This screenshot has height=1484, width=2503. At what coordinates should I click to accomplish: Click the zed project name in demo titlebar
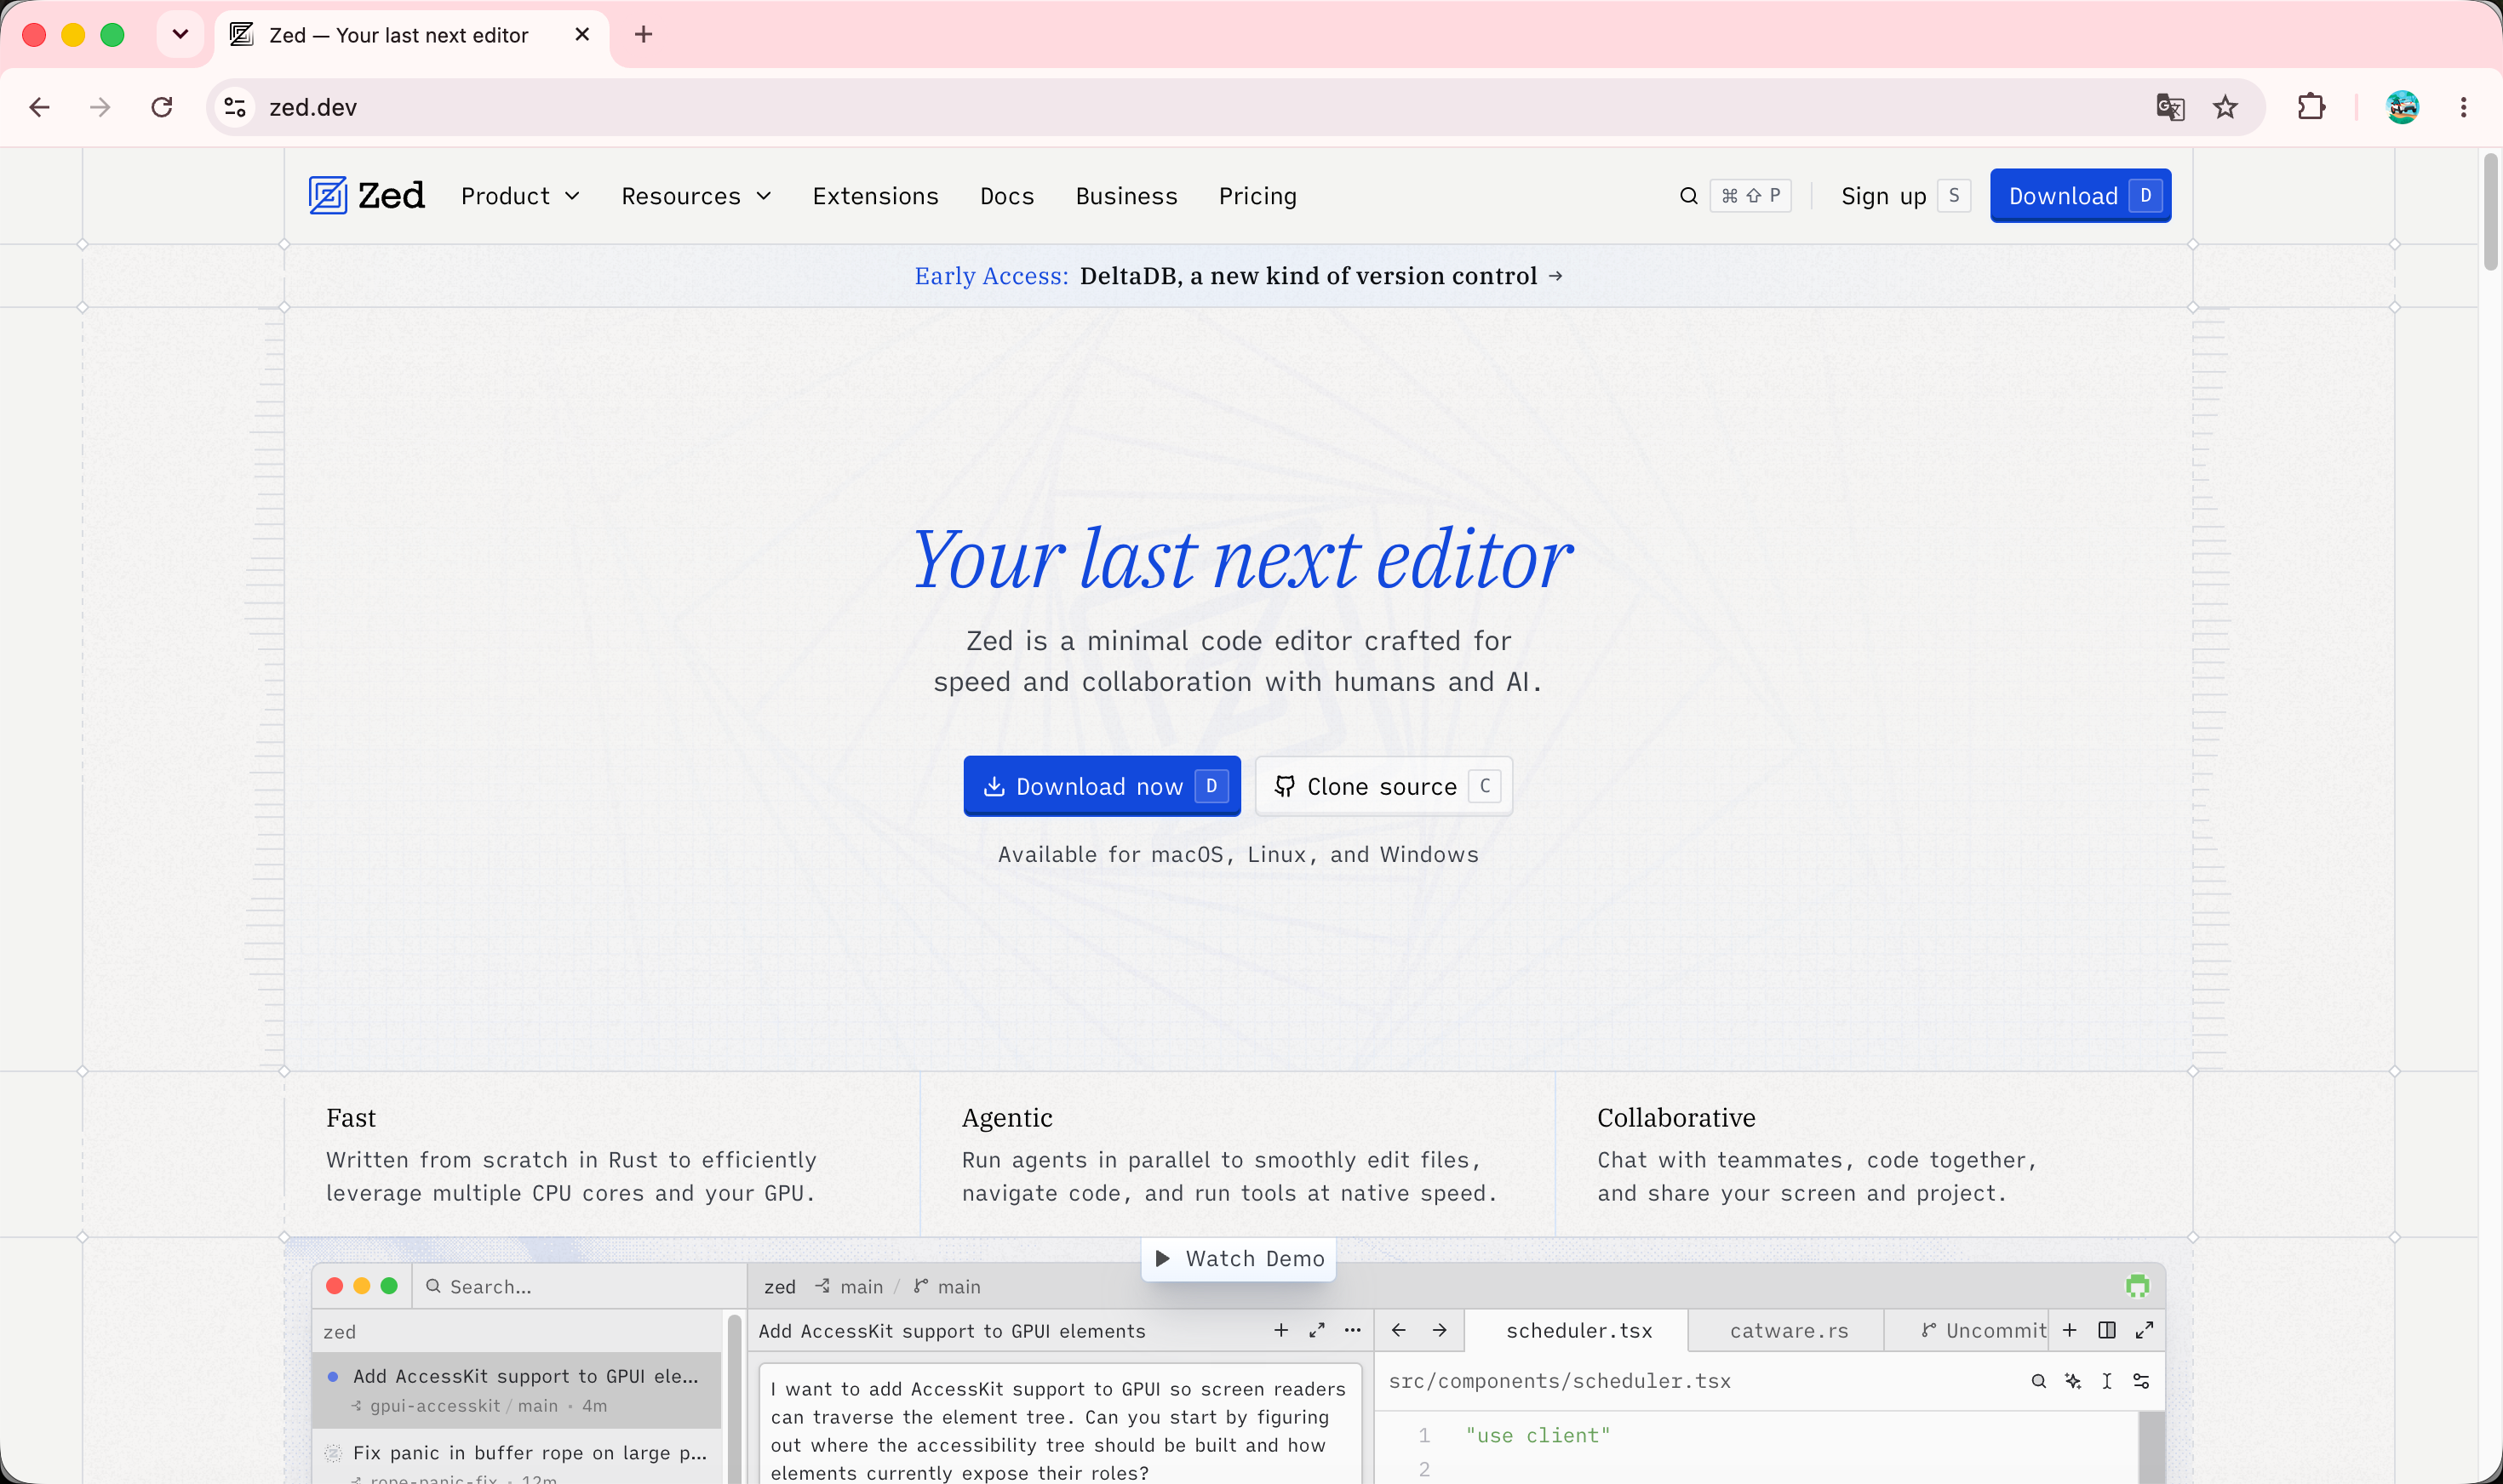point(781,1287)
